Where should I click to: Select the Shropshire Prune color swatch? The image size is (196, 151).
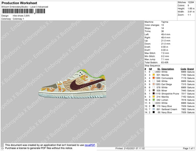tap(154, 94)
